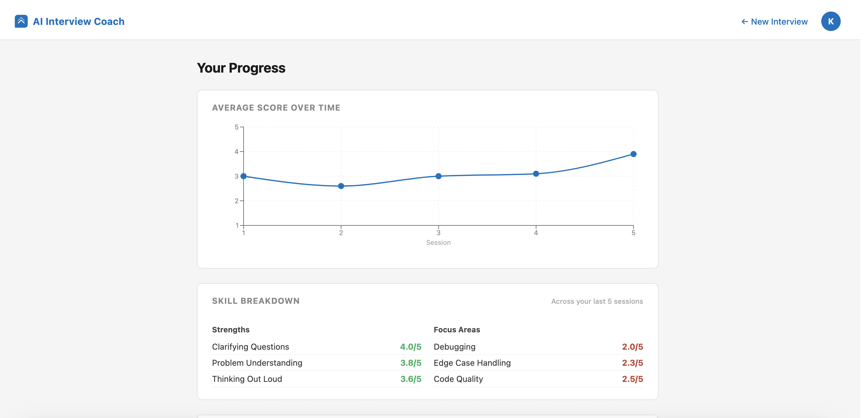Open the Debugging focus area row
The height and width of the screenshot is (418, 865).
click(x=538, y=347)
